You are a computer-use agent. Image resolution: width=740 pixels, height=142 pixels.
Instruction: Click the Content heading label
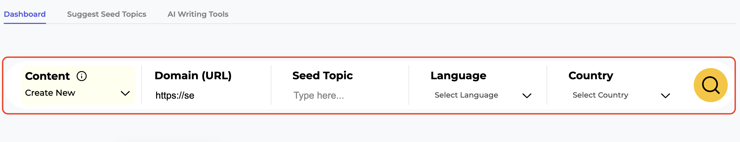47,76
